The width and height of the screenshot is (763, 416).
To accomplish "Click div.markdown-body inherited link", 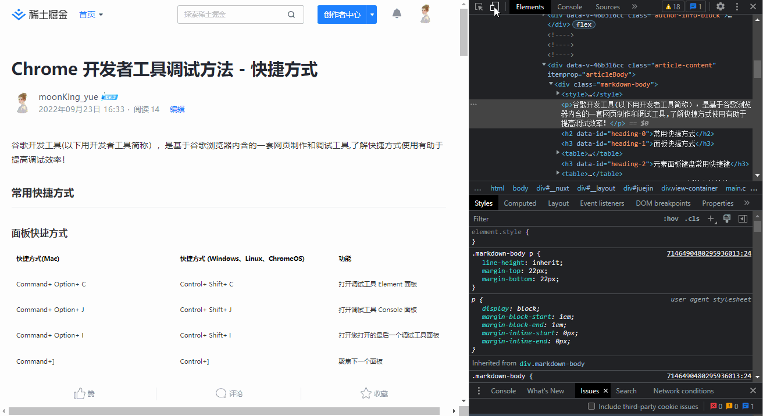I will (552, 363).
